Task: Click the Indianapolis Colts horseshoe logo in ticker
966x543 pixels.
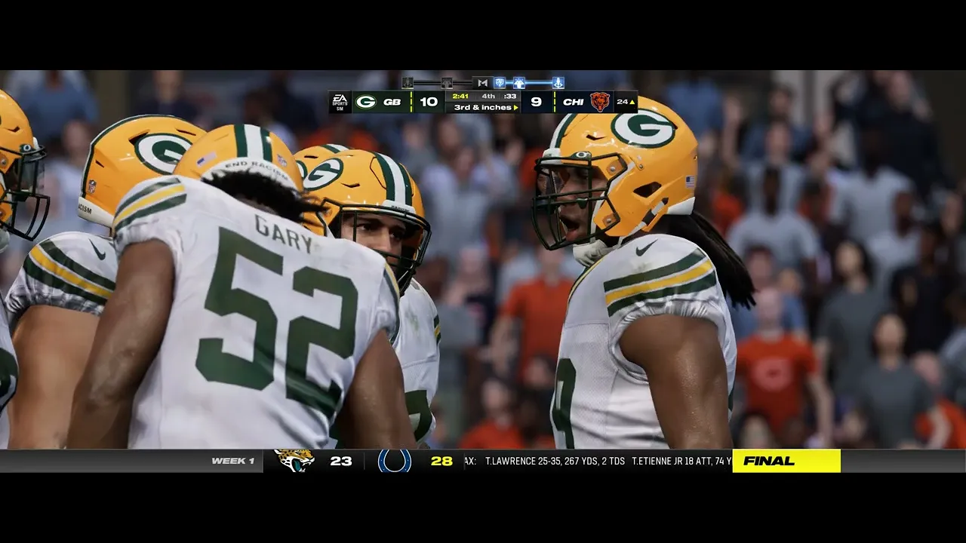Action: pos(395,461)
